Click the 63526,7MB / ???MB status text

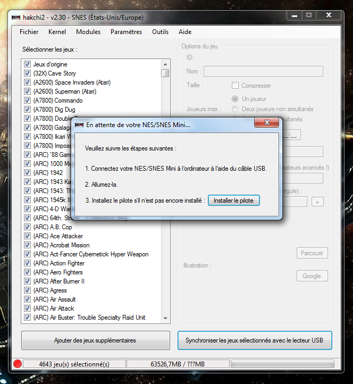tap(178, 364)
